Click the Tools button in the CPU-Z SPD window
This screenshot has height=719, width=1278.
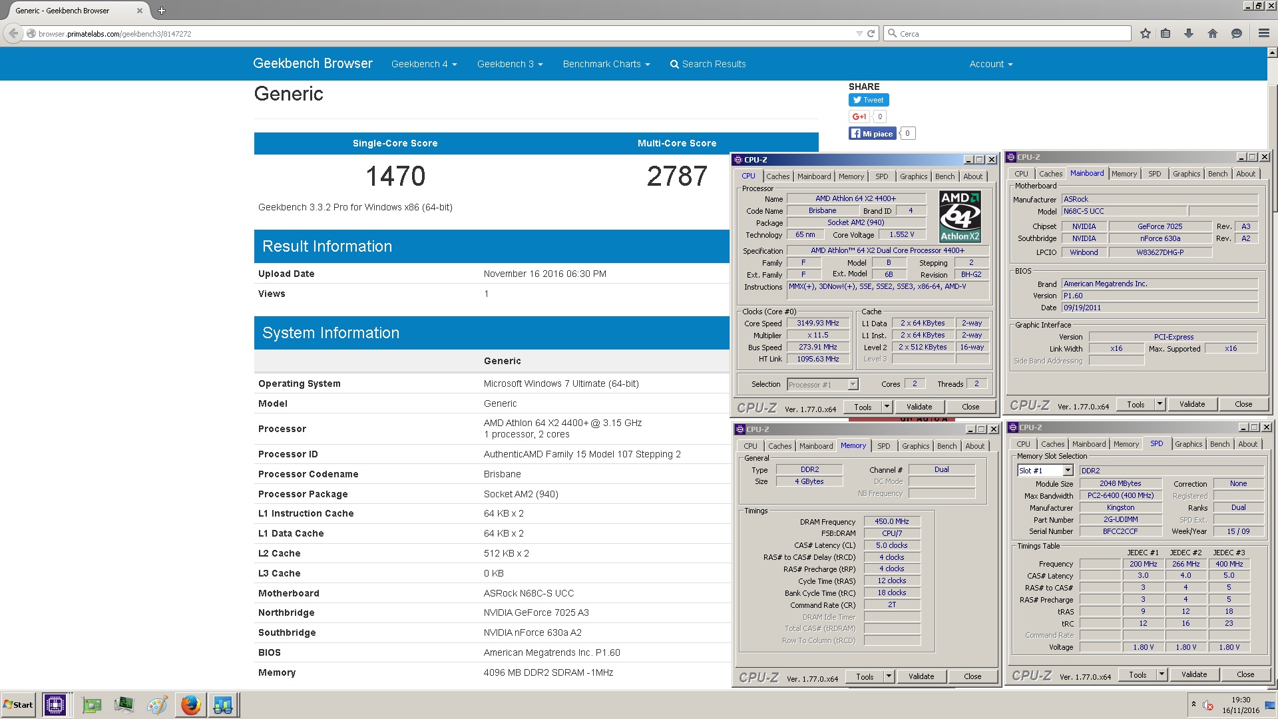[x=1138, y=674]
